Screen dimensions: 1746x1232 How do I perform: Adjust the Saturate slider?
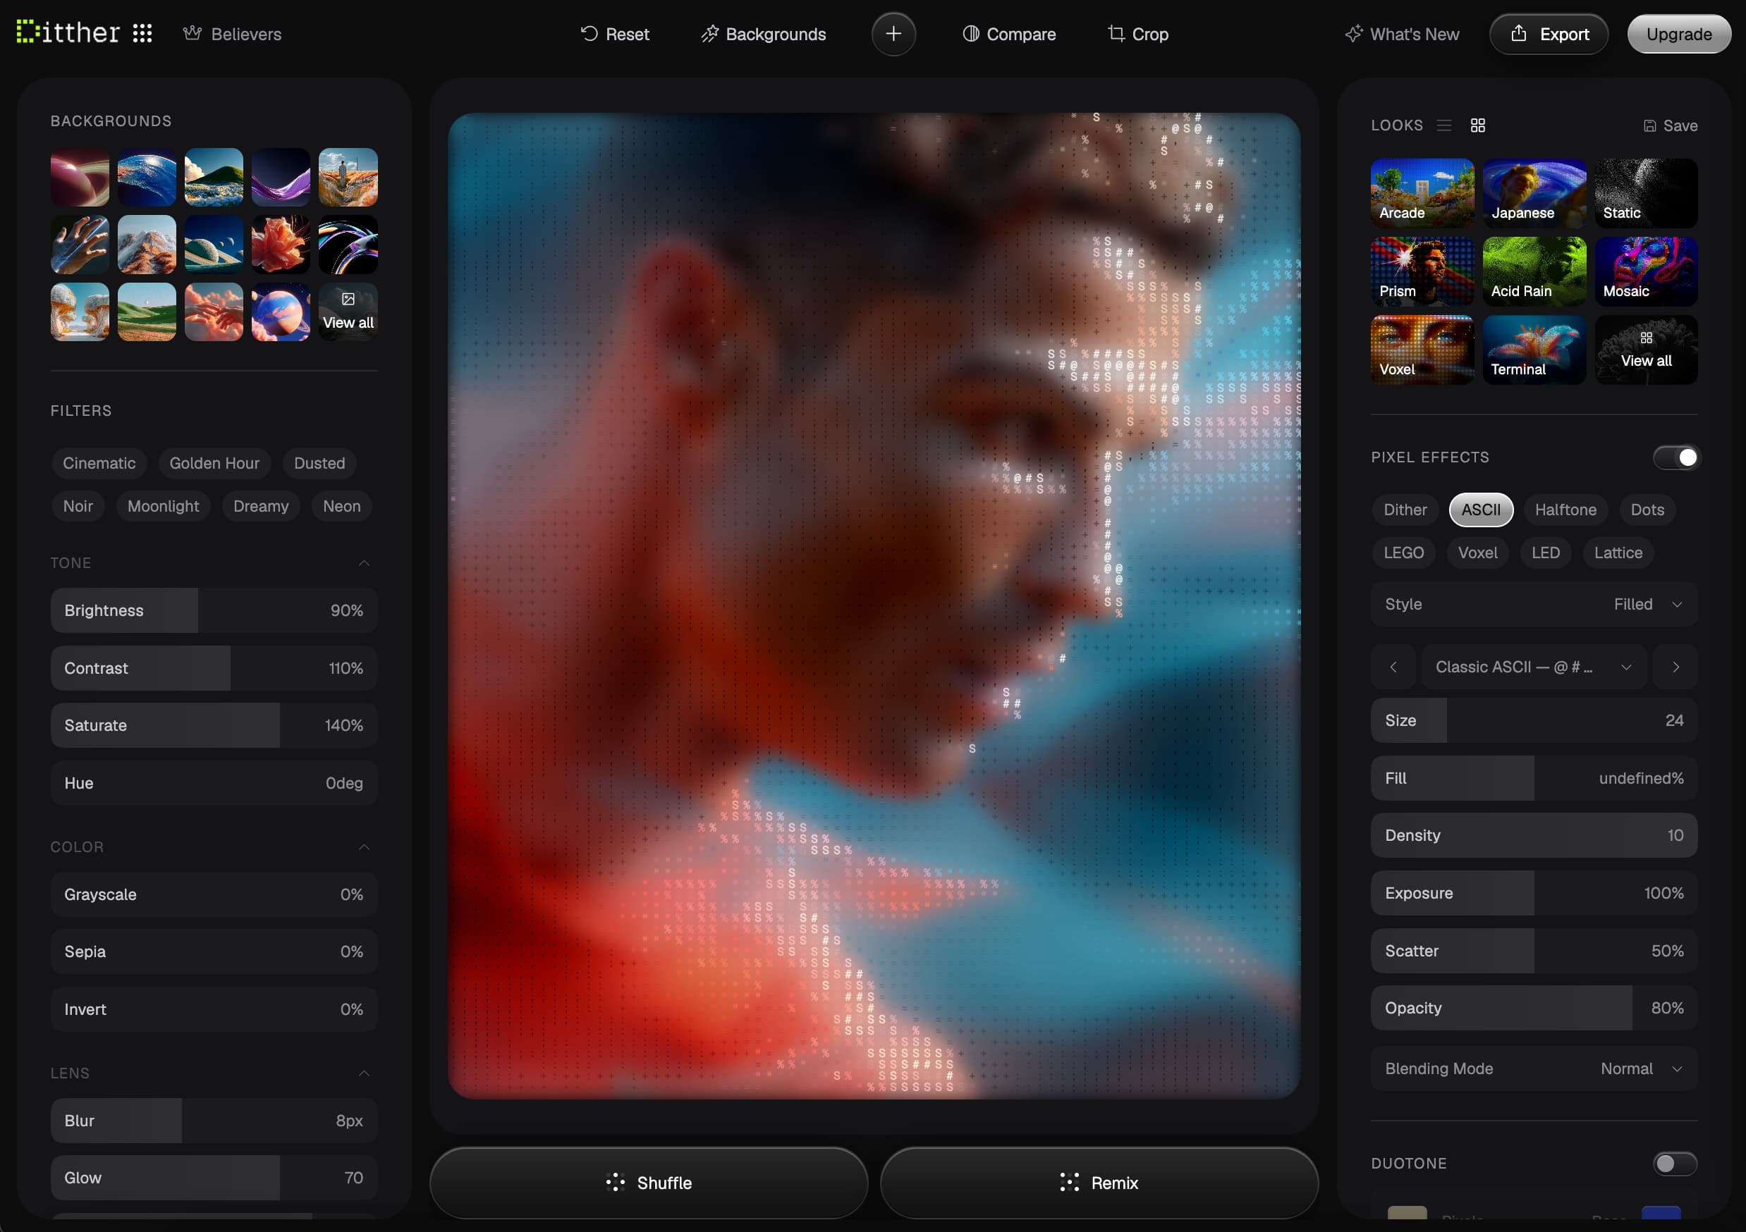point(214,725)
